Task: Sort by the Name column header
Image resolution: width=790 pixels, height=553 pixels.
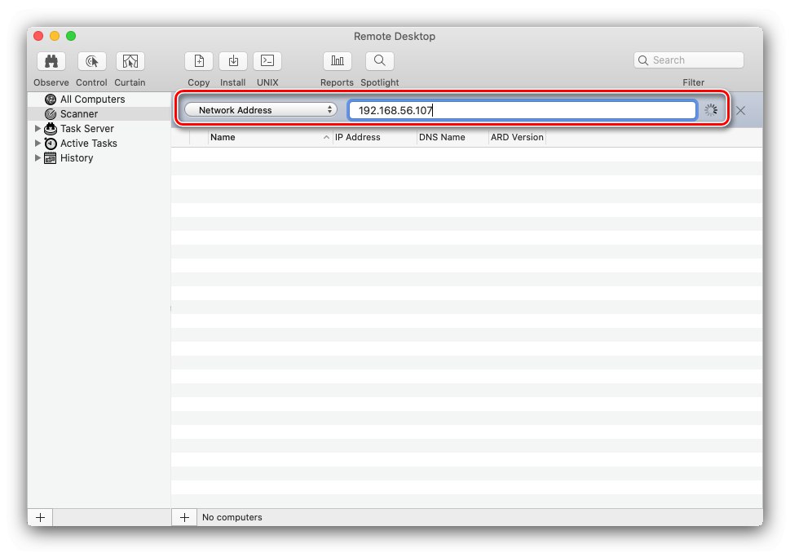Action: pos(271,137)
